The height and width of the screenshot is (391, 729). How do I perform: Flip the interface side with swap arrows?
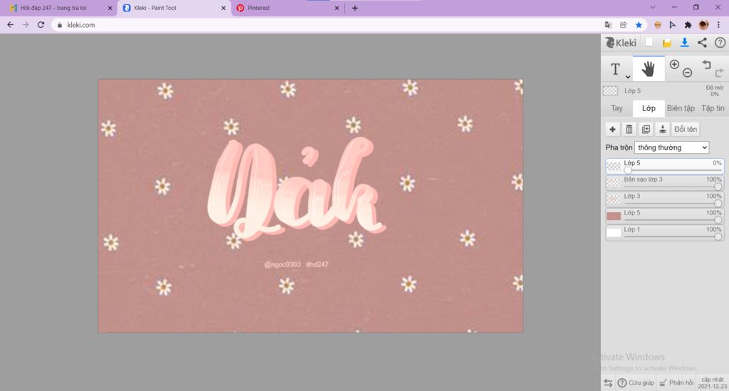[608, 383]
